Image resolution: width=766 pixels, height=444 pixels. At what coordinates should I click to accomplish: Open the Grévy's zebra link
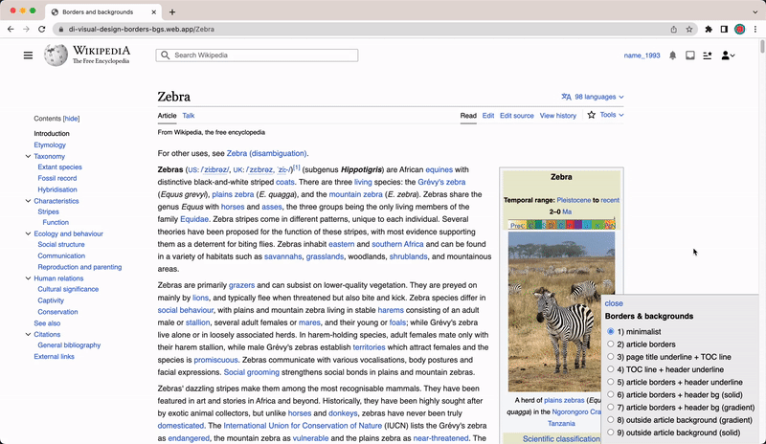point(441,182)
